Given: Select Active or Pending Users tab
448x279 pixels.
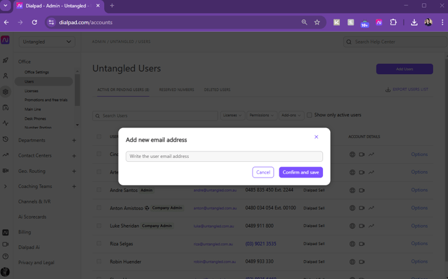Looking at the screenshot, I should click(123, 90).
